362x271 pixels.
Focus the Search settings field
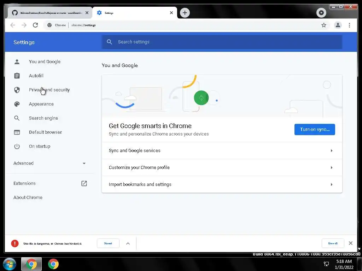click(x=222, y=42)
